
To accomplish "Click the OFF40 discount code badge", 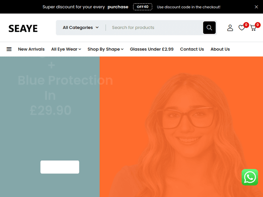I will tap(142, 7).
